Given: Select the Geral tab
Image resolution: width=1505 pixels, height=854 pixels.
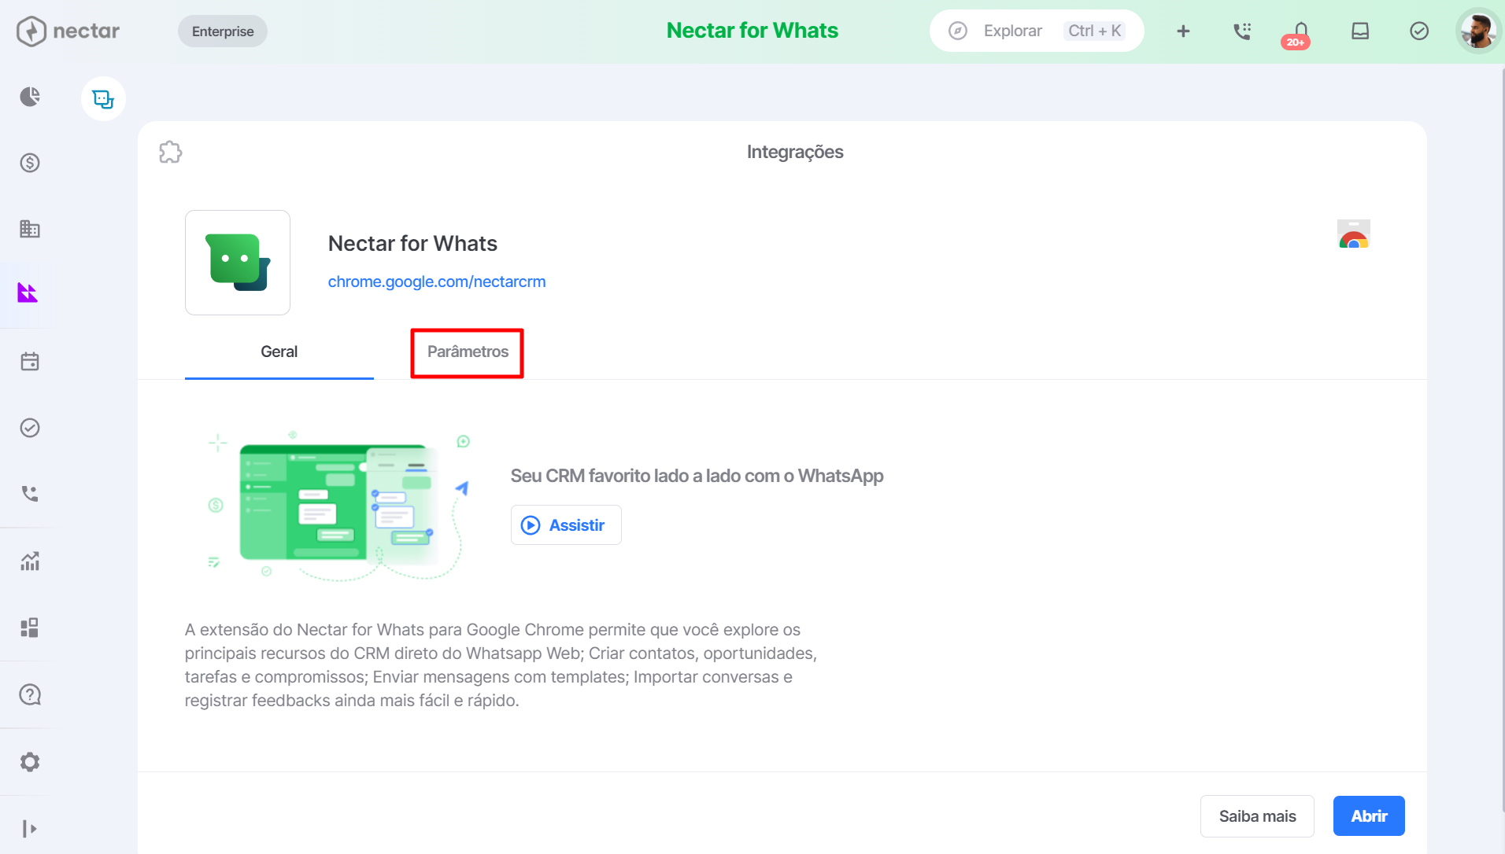Looking at the screenshot, I should (x=279, y=352).
